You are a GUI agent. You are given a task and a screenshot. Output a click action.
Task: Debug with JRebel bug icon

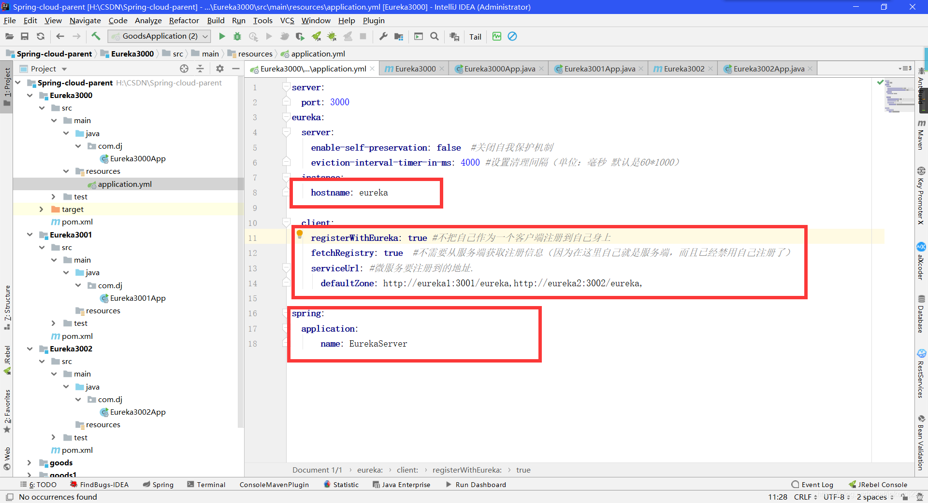(x=332, y=36)
